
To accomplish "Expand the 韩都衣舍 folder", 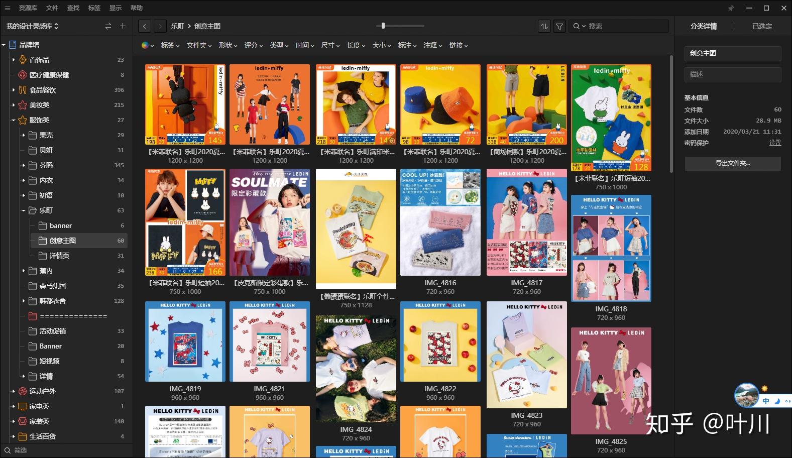I will (24, 301).
